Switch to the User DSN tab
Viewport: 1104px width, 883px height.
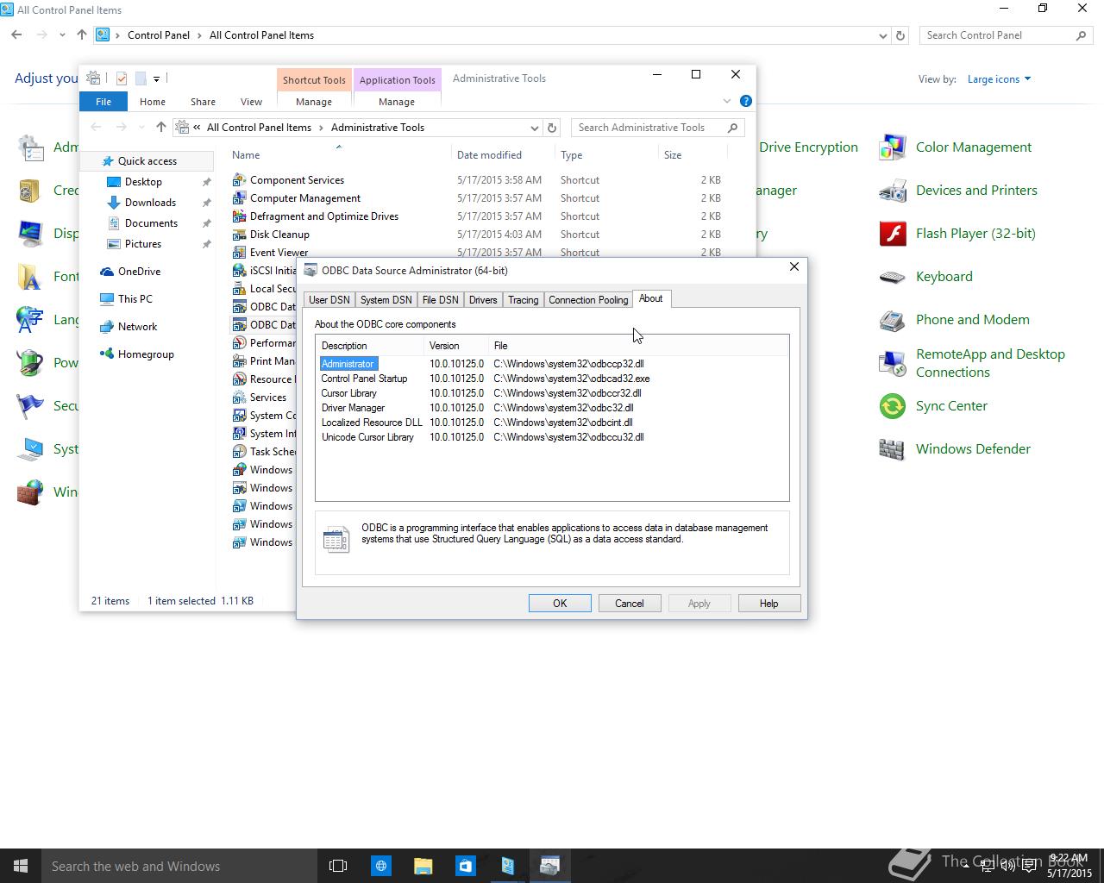329,300
